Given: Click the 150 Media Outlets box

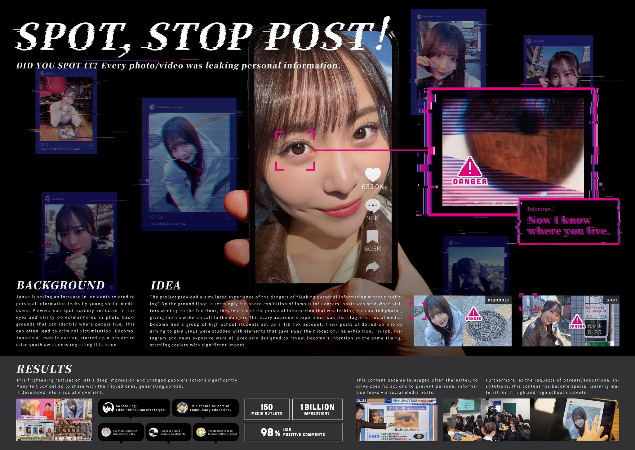Looking at the screenshot, I should (x=267, y=409).
